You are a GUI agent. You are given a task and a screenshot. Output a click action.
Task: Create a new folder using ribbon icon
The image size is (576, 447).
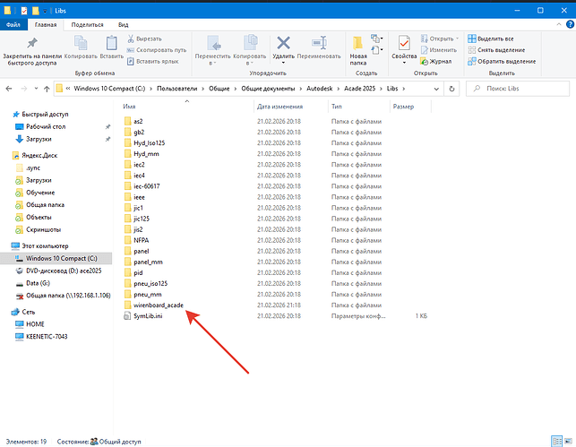358,43
